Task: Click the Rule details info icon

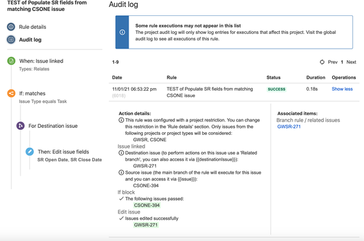Action: [11, 27]
